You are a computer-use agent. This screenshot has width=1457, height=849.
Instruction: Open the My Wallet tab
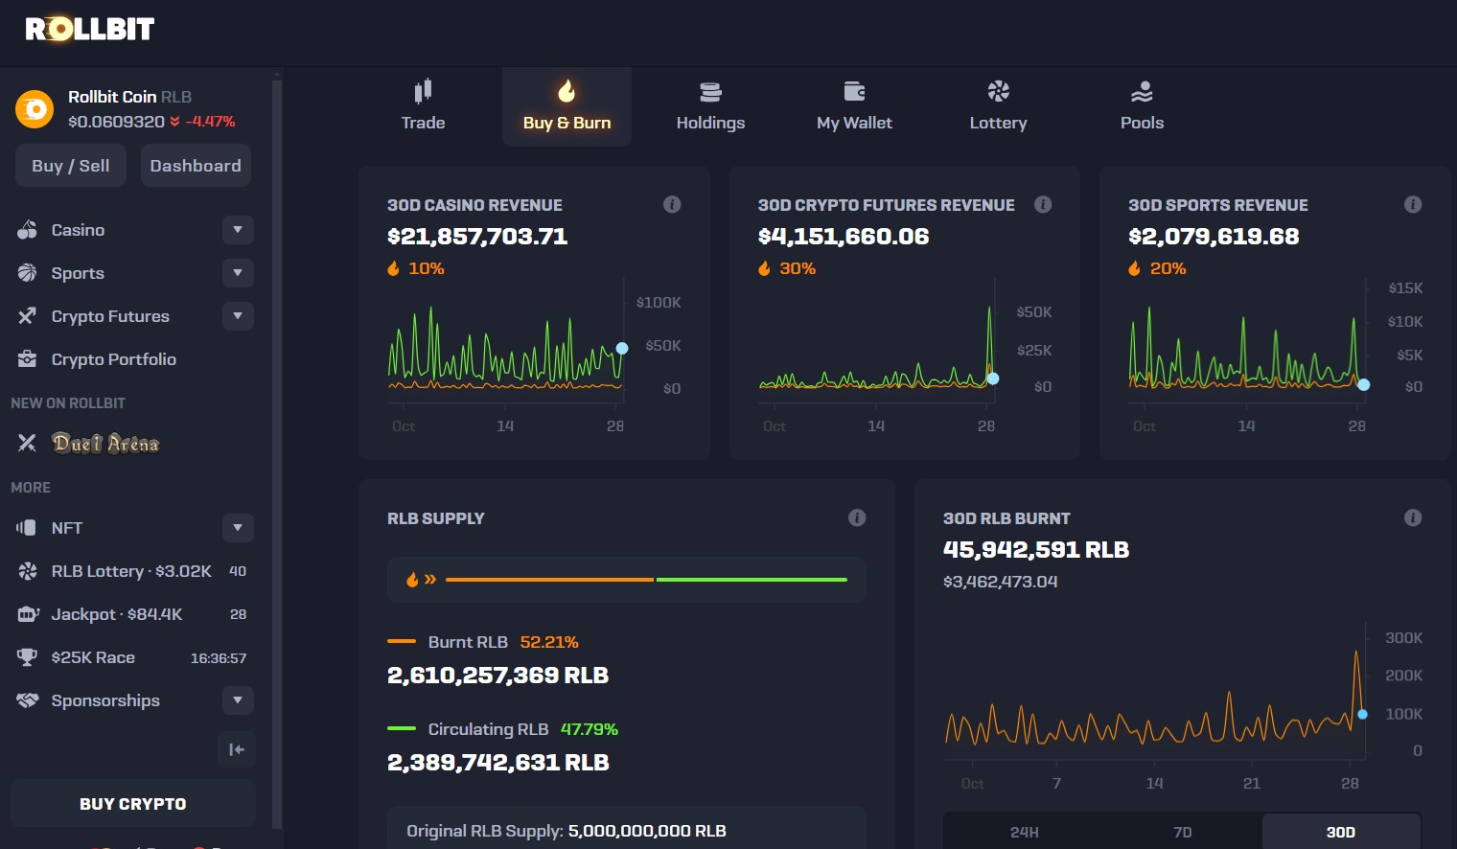(854, 106)
